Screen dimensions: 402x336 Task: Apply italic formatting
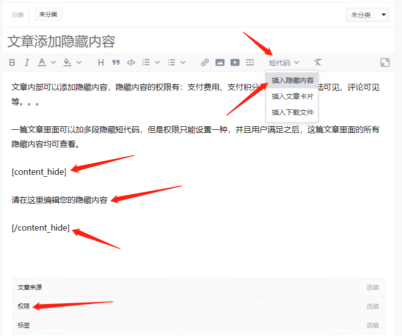click(27, 62)
